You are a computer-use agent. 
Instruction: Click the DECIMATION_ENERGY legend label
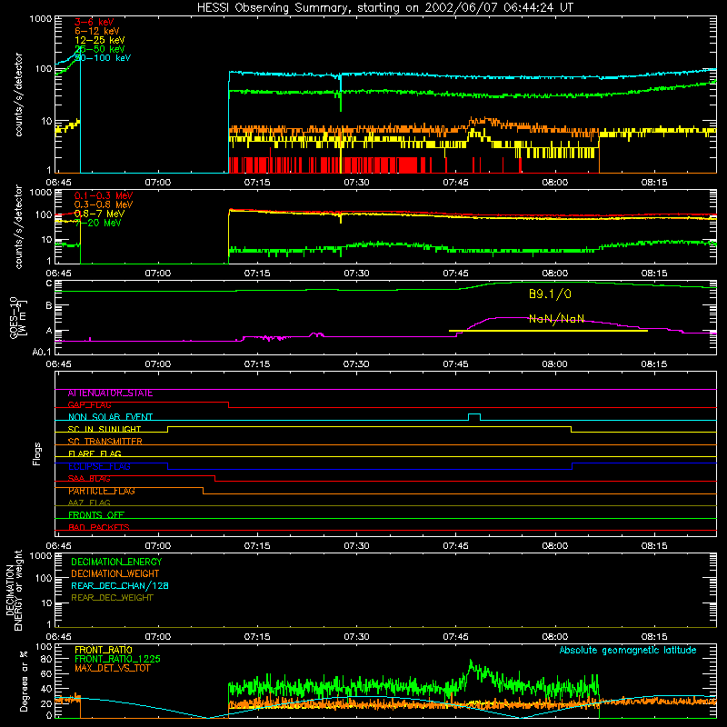coord(116,562)
